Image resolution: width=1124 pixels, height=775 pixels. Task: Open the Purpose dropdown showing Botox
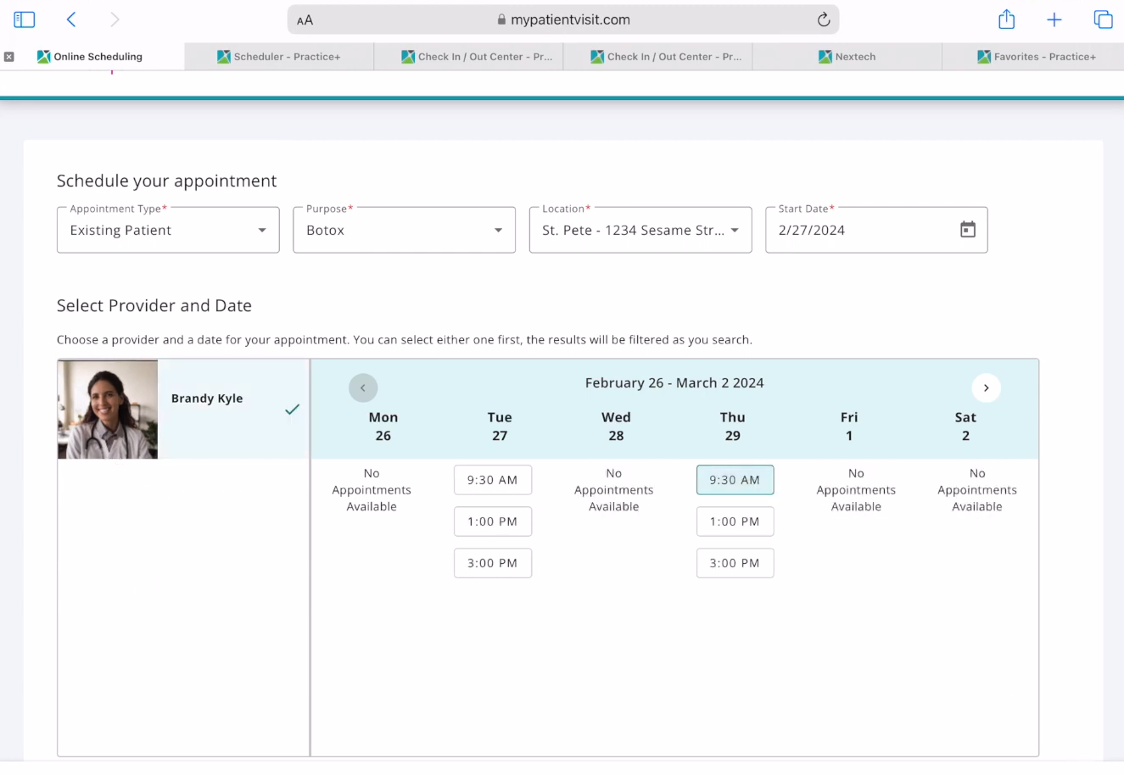click(404, 230)
